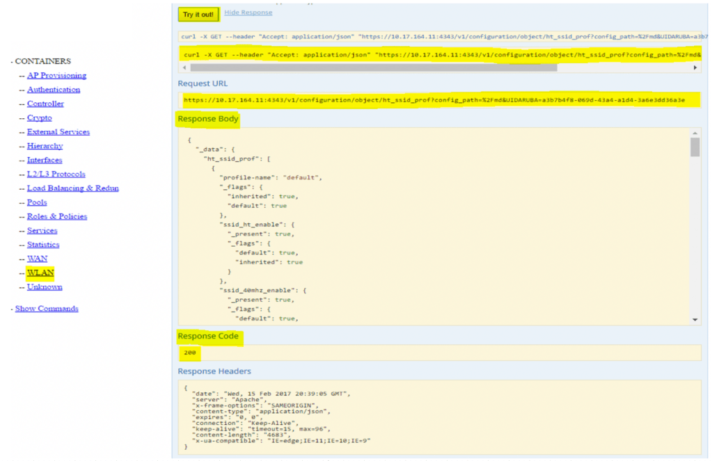Viewport: 712px width, 461px height.
Task: Click the Hide Response link
Action: [x=248, y=13]
